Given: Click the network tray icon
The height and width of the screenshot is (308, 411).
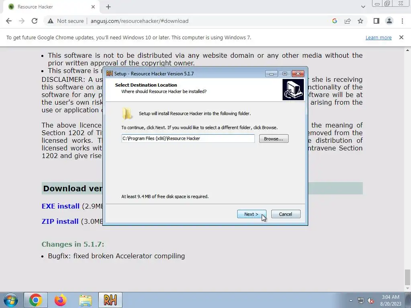Looking at the screenshot, I should tap(361, 300).
